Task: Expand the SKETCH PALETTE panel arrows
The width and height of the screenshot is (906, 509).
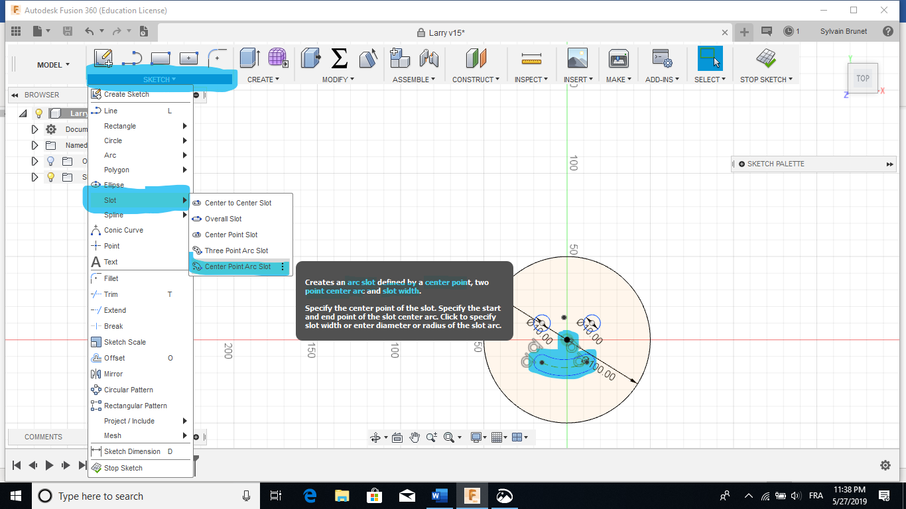Action: [x=889, y=164]
